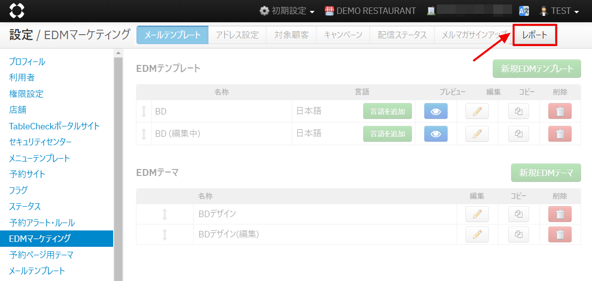Image resolution: width=592 pixels, height=281 pixels.
Task: Click the translate language icon
Action: (x=524, y=11)
